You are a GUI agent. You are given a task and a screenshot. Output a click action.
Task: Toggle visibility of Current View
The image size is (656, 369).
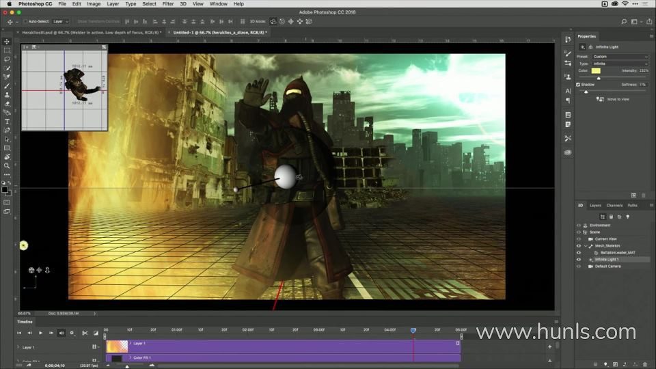(x=579, y=239)
